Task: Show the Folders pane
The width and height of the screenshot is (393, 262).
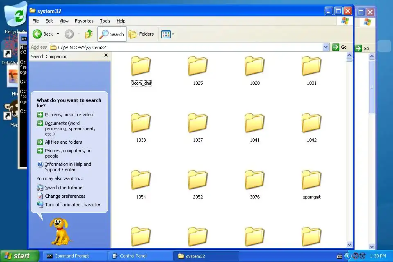Action: tap(141, 34)
